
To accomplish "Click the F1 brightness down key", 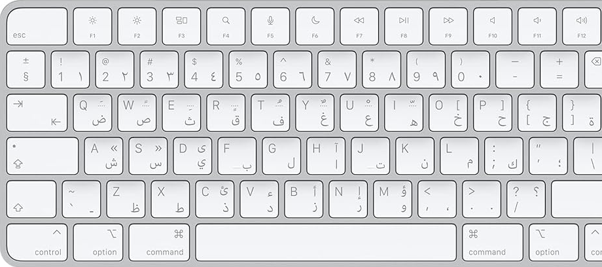I will click(92, 26).
